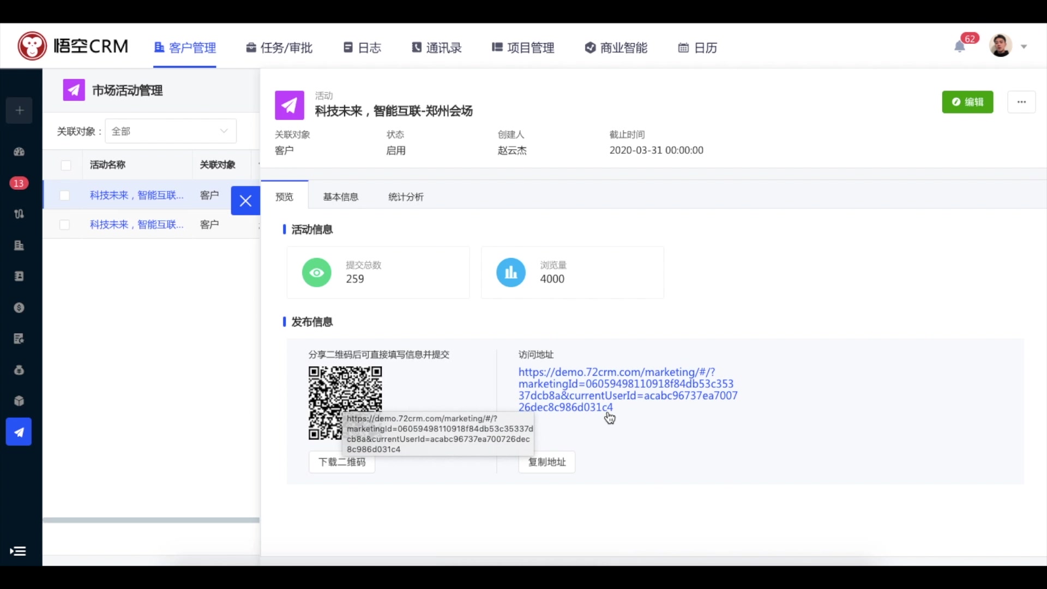Click 编辑 to edit the activity
The image size is (1047, 589).
coord(967,101)
